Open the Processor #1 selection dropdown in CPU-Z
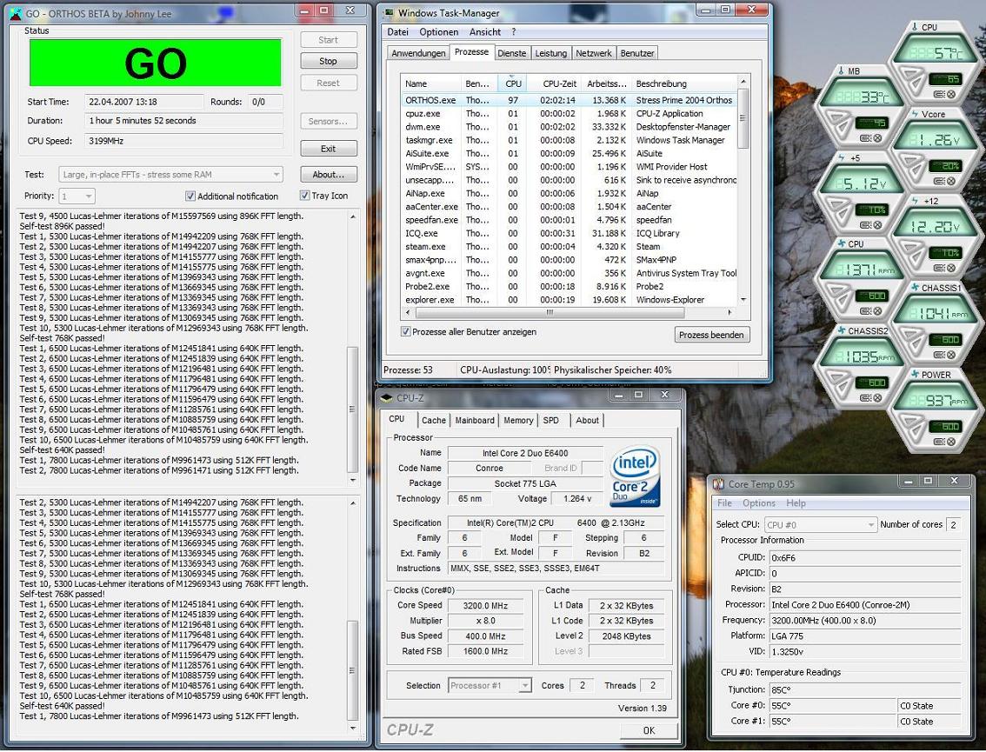 click(490, 685)
